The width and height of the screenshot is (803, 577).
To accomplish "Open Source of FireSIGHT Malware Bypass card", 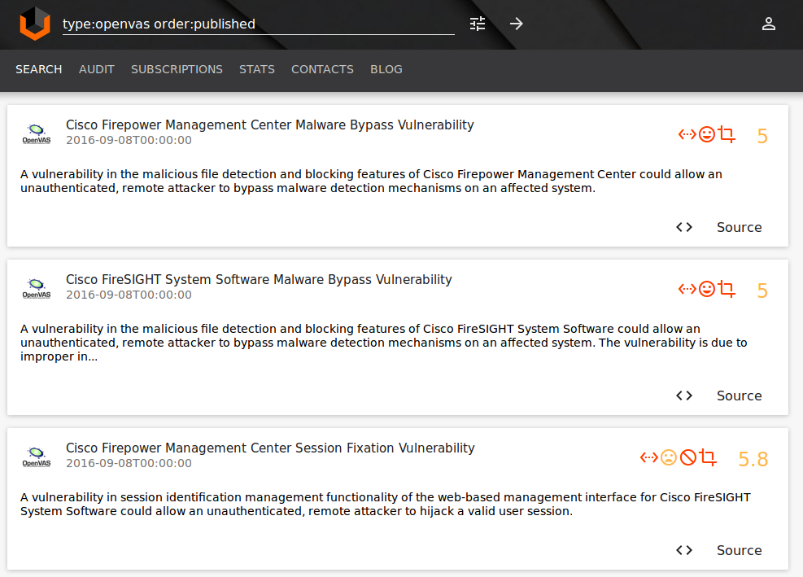I will point(739,396).
